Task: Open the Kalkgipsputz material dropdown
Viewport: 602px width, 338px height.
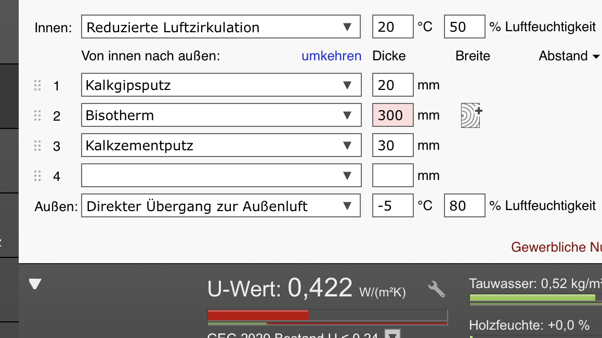Action: click(x=221, y=85)
